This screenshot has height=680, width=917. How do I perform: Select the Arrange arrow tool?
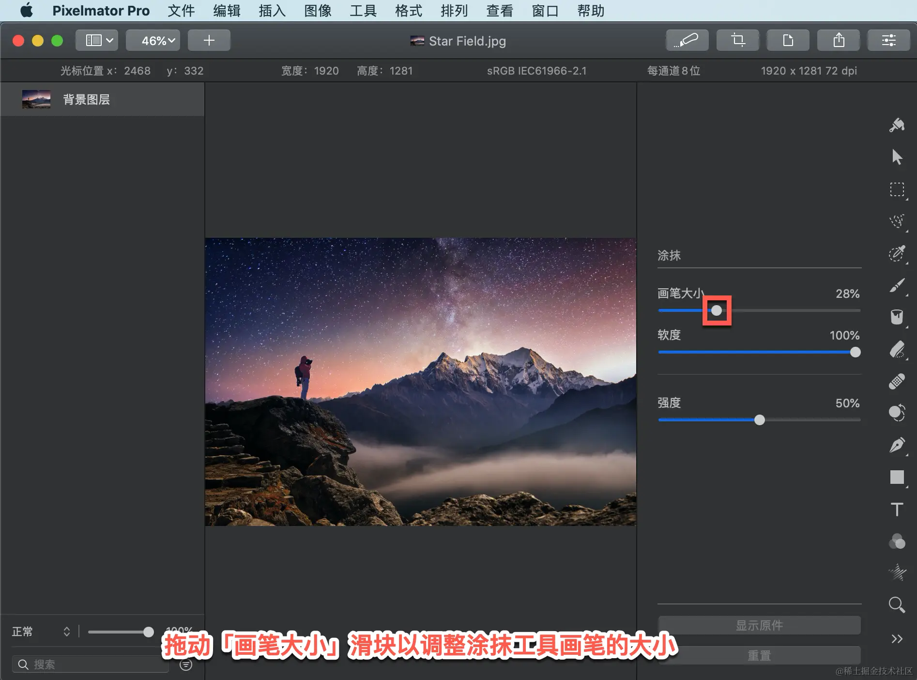click(x=897, y=157)
